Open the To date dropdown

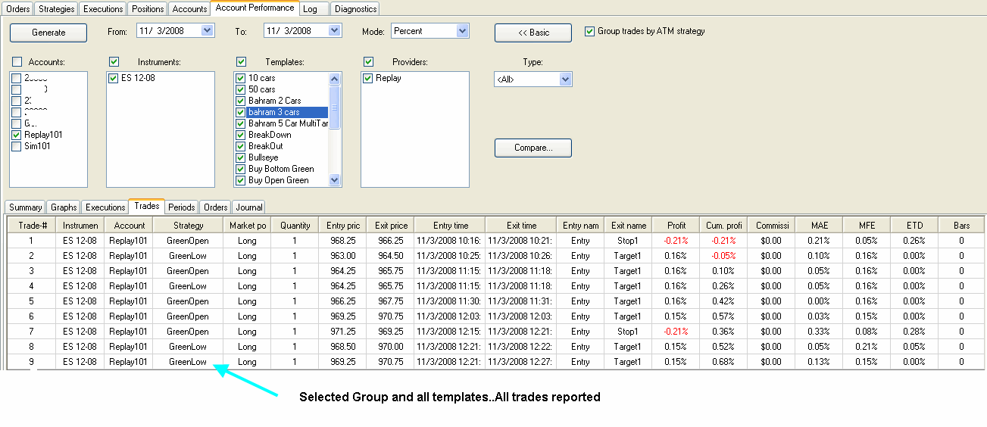pos(336,31)
